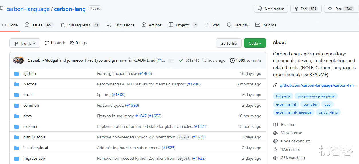Click the tag icon beside 0 tags
359x164 pixels.
[72, 43]
